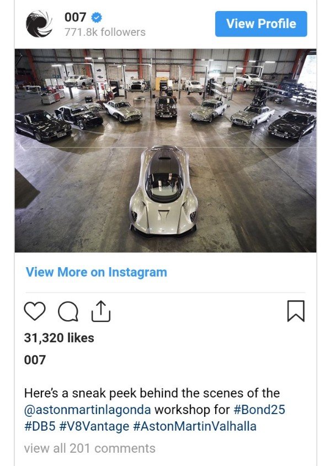Open comments via speech bubble icon

[68, 311]
